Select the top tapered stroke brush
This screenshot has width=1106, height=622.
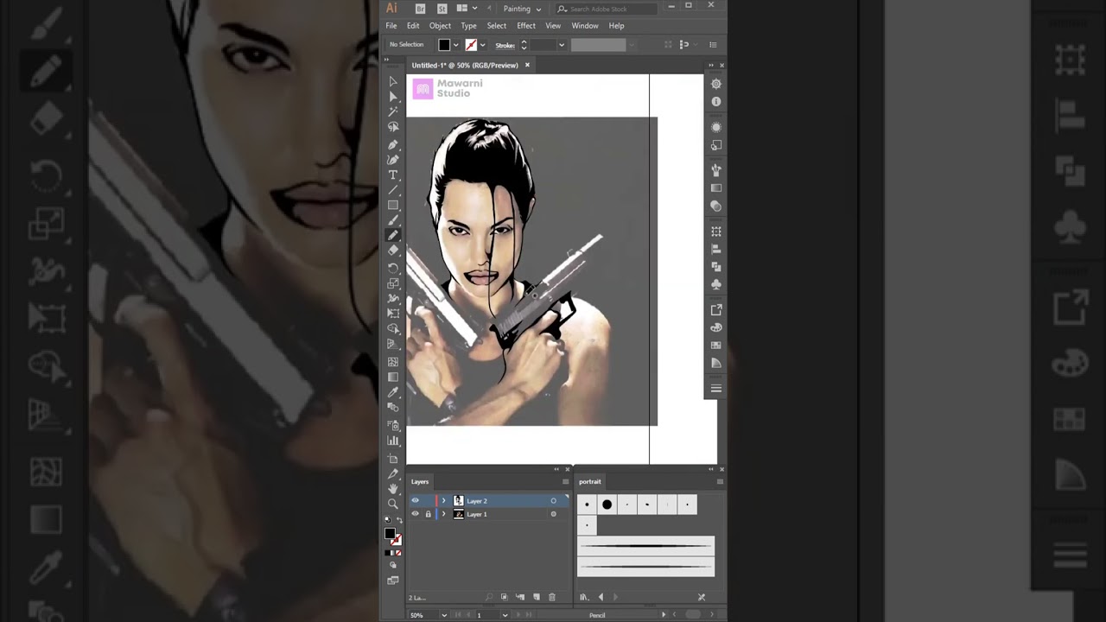tap(645, 546)
